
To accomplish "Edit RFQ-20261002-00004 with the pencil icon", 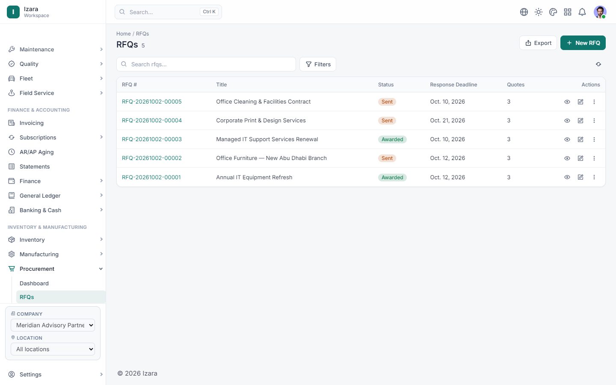I will (580, 121).
